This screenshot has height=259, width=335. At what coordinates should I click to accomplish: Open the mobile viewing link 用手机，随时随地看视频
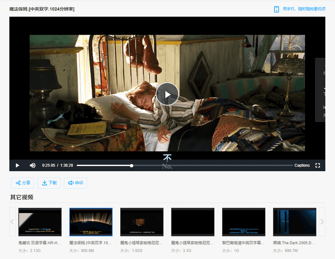(x=304, y=9)
